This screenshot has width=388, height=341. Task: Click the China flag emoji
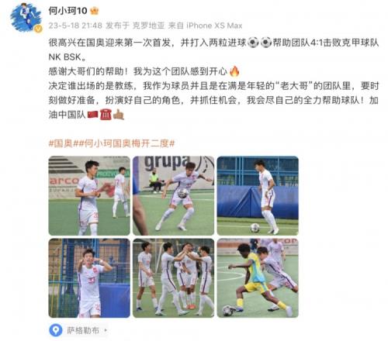click(92, 115)
